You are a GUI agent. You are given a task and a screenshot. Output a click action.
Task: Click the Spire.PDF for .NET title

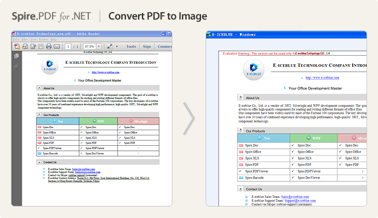pyautogui.click(x=52, y=16)
